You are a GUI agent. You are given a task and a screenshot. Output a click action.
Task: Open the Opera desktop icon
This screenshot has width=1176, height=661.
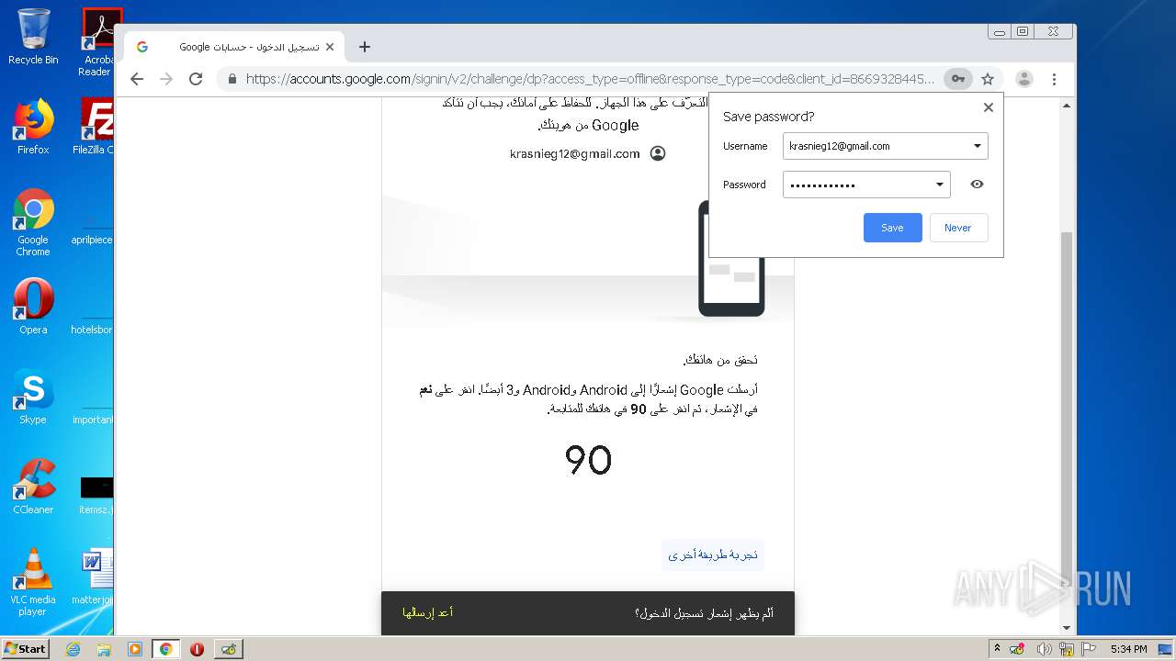[x=33, y=307]
